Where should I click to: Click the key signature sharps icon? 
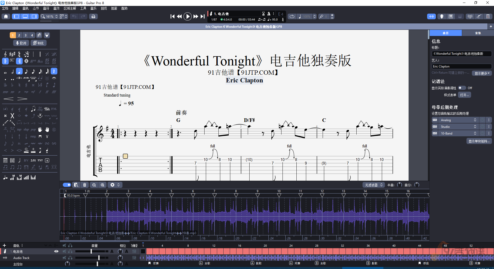click(x=12, y=54)
